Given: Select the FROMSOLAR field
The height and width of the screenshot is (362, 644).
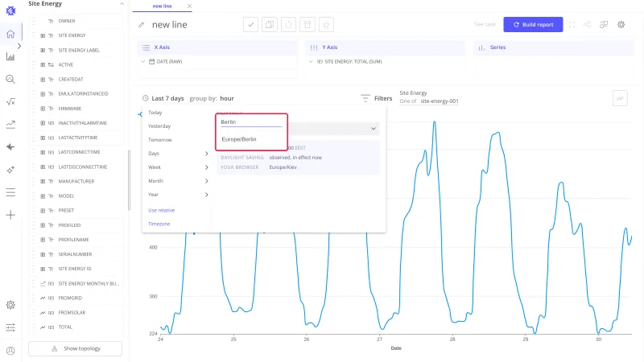Looking at the screenshot, I should tap(72, 313).
